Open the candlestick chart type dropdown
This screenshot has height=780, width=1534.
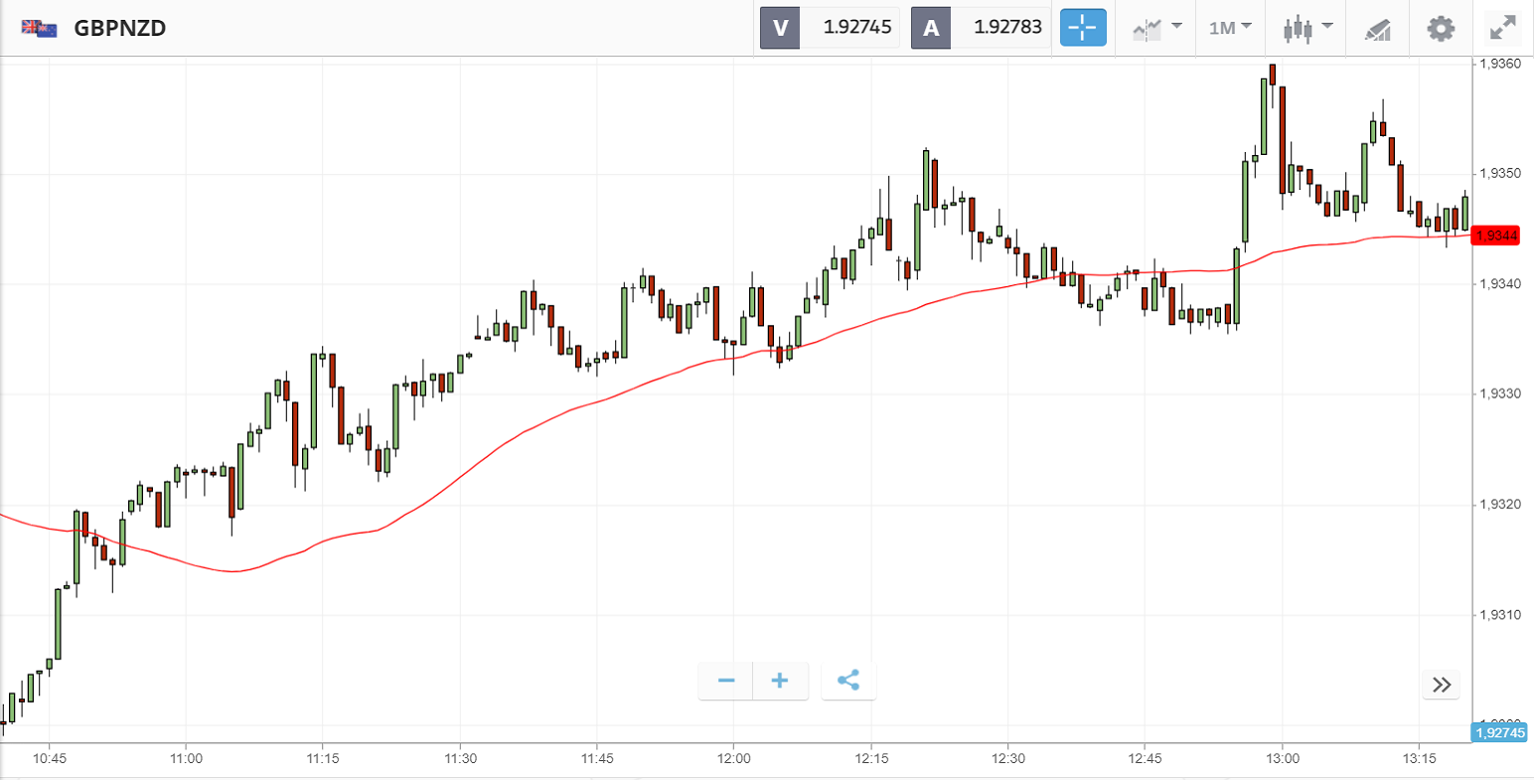(x=1307, y=28)
